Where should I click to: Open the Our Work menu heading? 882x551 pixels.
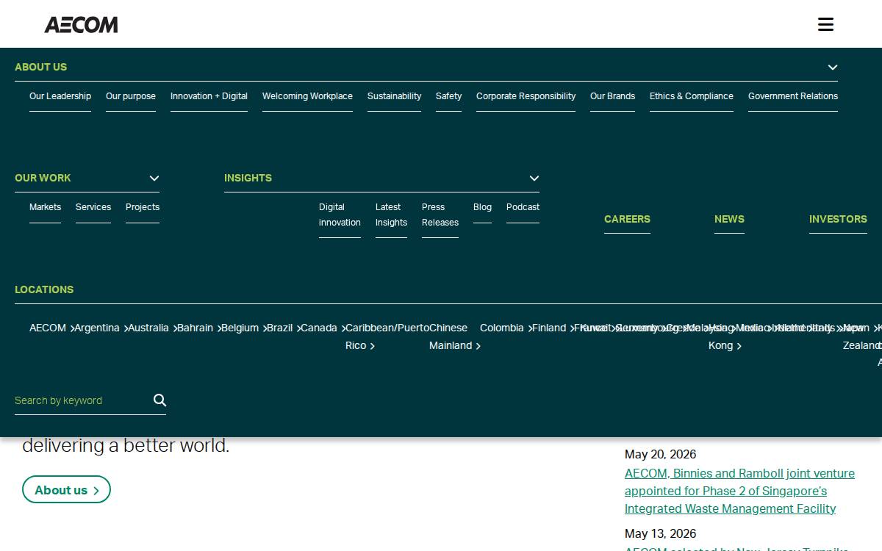click(x=43, y=178)
